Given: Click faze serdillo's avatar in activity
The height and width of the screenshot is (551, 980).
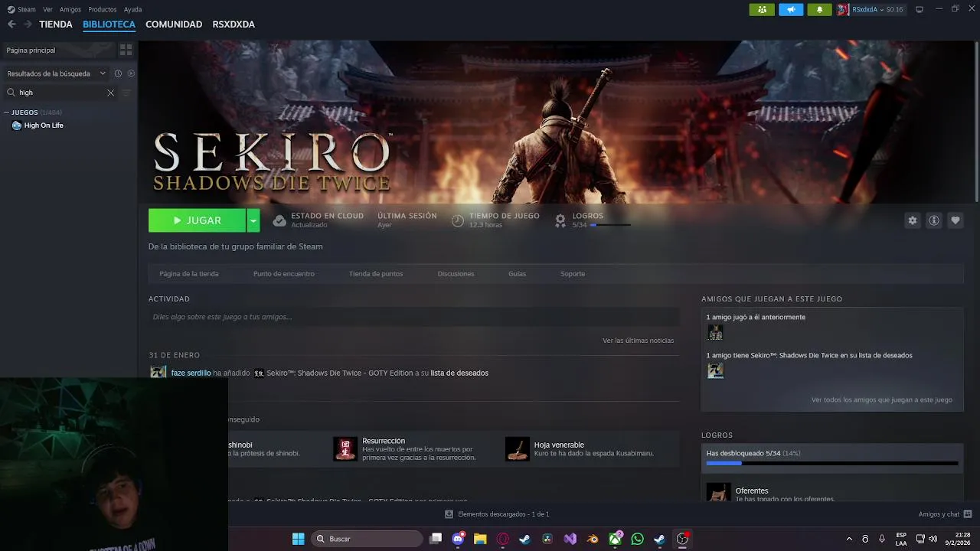Looking at the screenshot, I should (158, 373).
